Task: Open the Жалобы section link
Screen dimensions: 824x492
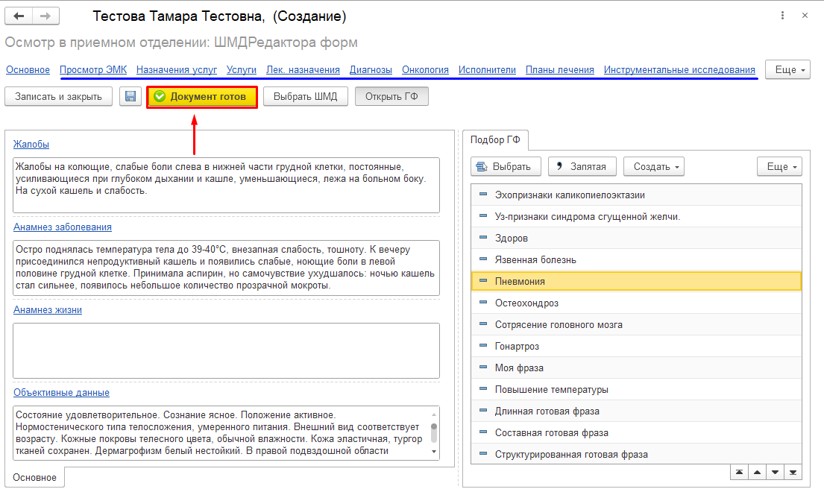Action: [x=31, y=145]
